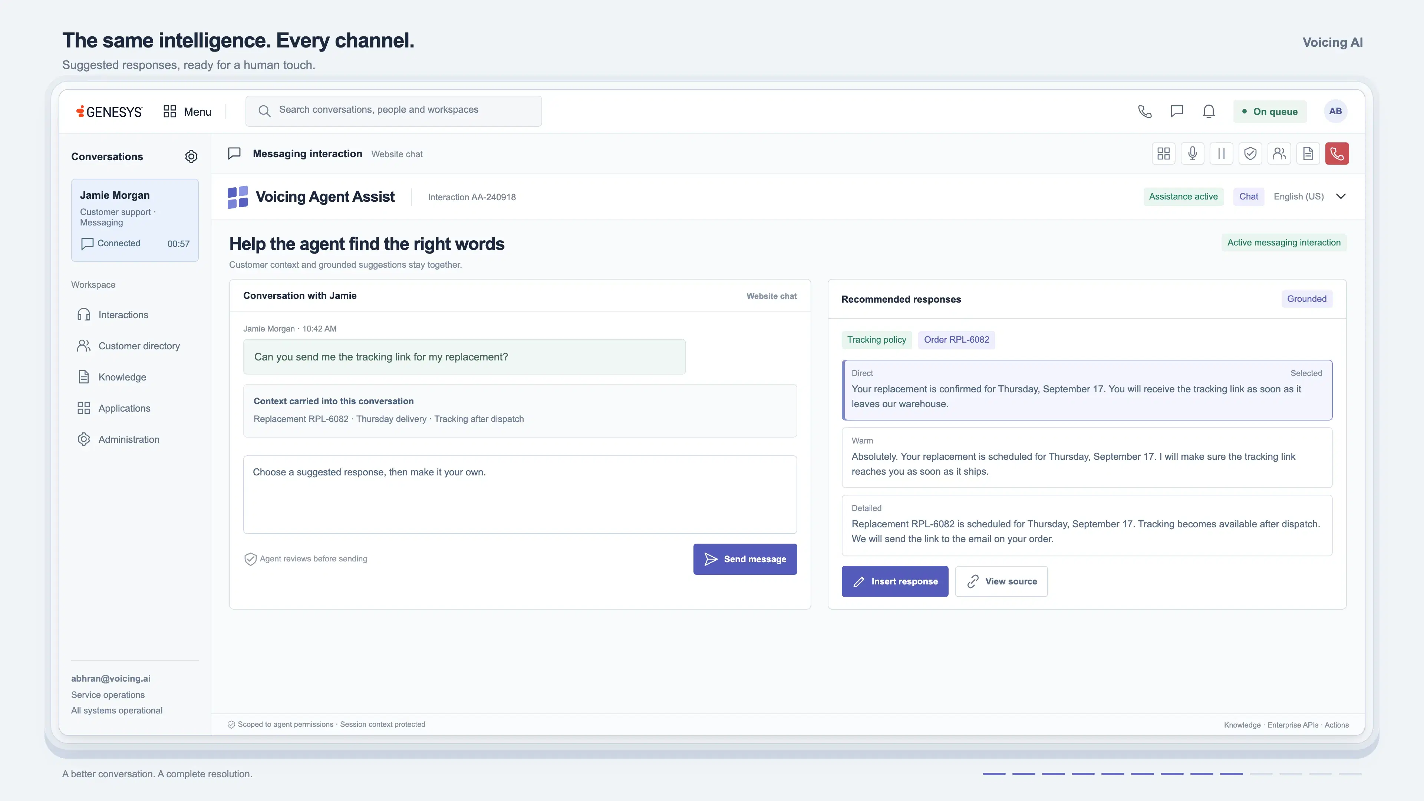Open Conversations settings gear

pyautogui.click(x=191, y=156)
